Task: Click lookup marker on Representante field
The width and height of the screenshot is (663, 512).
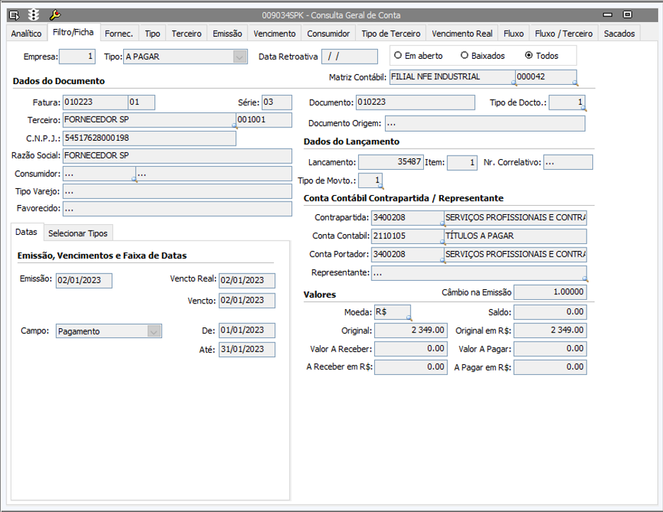Action: (584, 278)
